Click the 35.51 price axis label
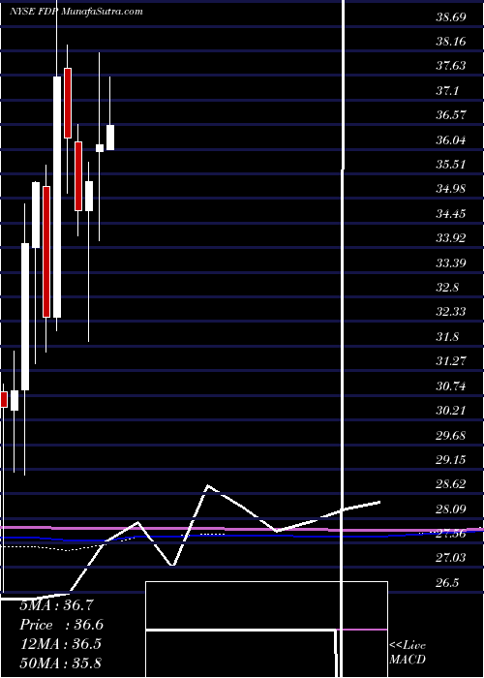The height and width of the screenshot is (678, 484). [451, 165]
